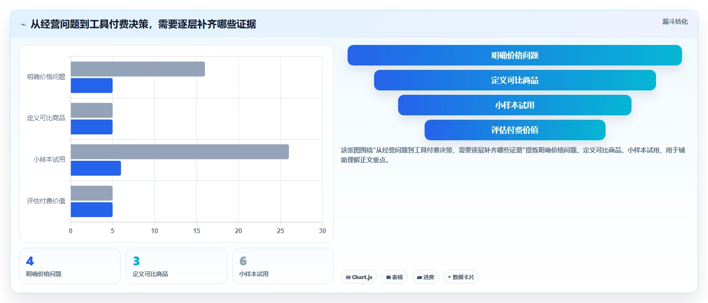The image size is (708, 303).
Task: Click the 进度 tag chip
Action: pyautogui.click(x=426, y=277)
